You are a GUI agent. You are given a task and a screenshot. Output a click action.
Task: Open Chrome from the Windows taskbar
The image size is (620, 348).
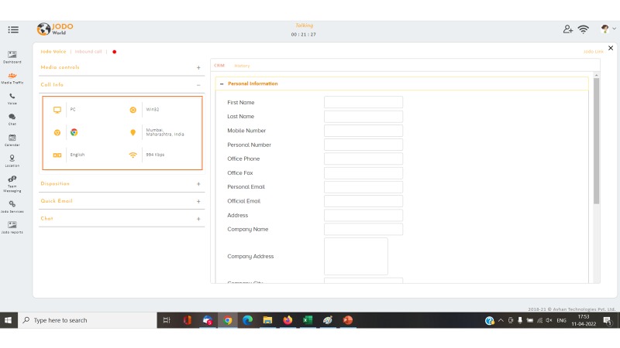coord(228,320)
